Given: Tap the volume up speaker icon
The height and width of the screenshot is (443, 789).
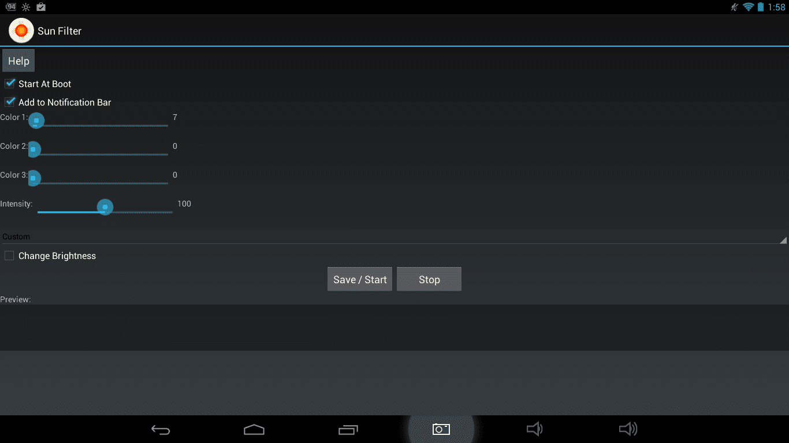Looking at the screenshot, I should click(x=628, y=429).
